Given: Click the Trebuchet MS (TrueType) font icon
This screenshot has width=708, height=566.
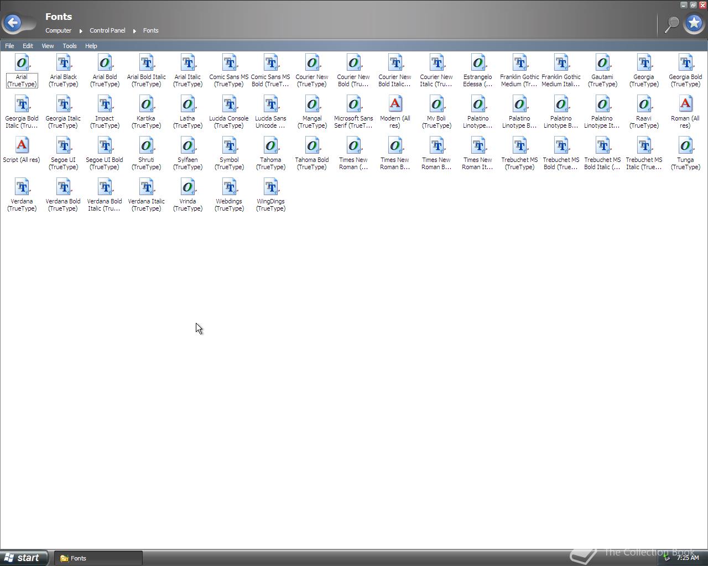Looking at the screenshot, I should 520,145.
